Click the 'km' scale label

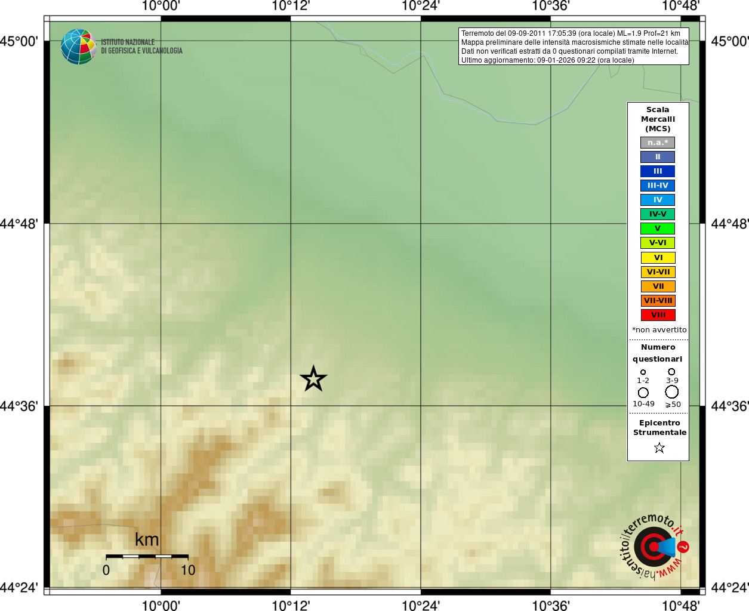coord(147,540)
